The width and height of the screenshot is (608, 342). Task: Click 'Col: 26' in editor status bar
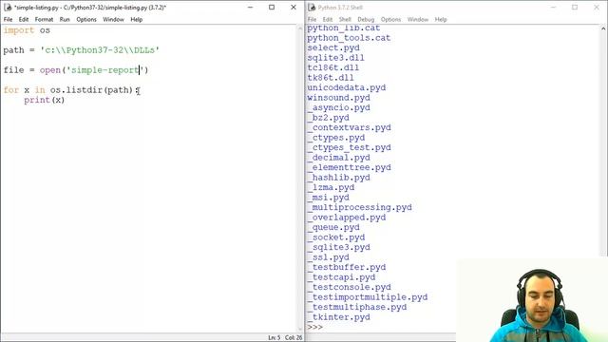(294, 338)
